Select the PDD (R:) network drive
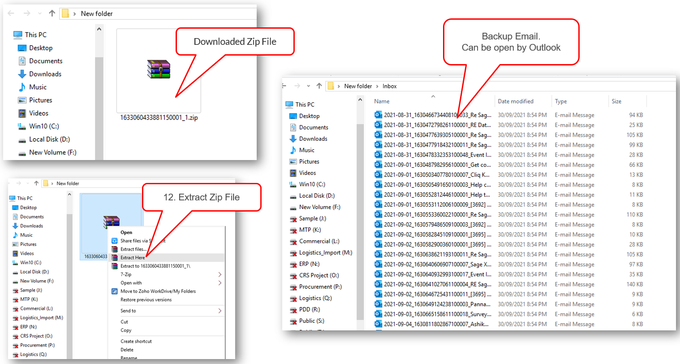Viewport: 680px width, 364px height. (310, 309)
